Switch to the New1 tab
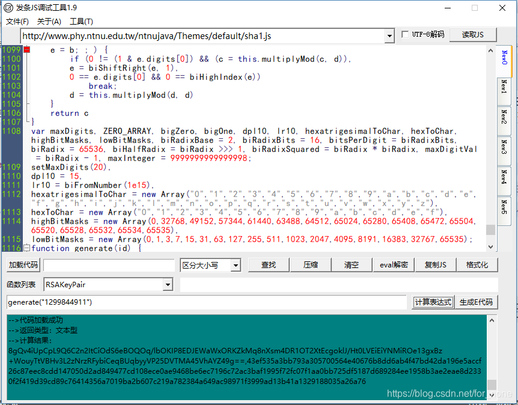 coord(504,92)
